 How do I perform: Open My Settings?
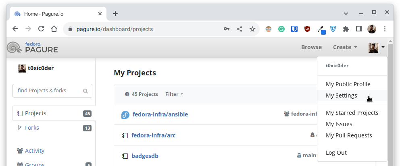pos(352,95)
